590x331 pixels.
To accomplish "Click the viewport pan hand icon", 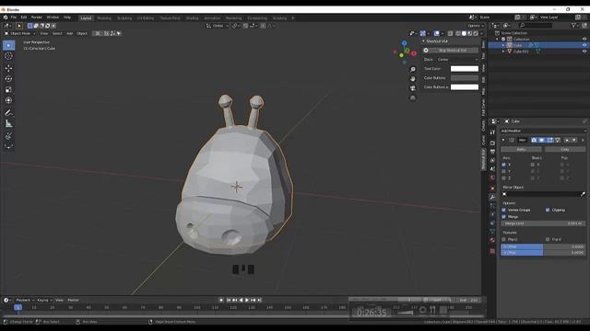I will point(413,79).
